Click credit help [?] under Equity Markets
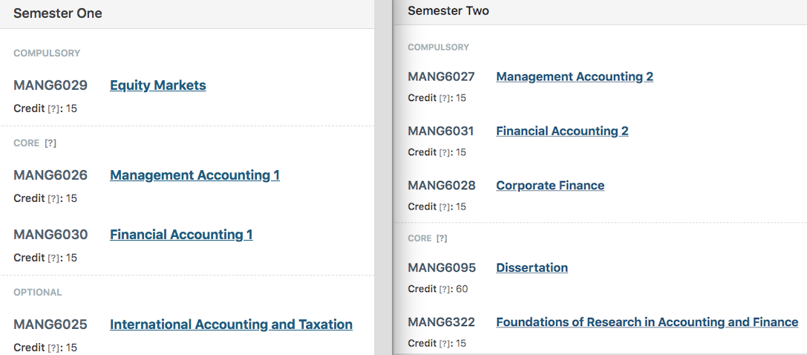 click(x=53, y=109)
